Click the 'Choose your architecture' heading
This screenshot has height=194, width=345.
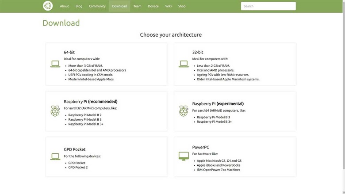click(x=171, y=35)
